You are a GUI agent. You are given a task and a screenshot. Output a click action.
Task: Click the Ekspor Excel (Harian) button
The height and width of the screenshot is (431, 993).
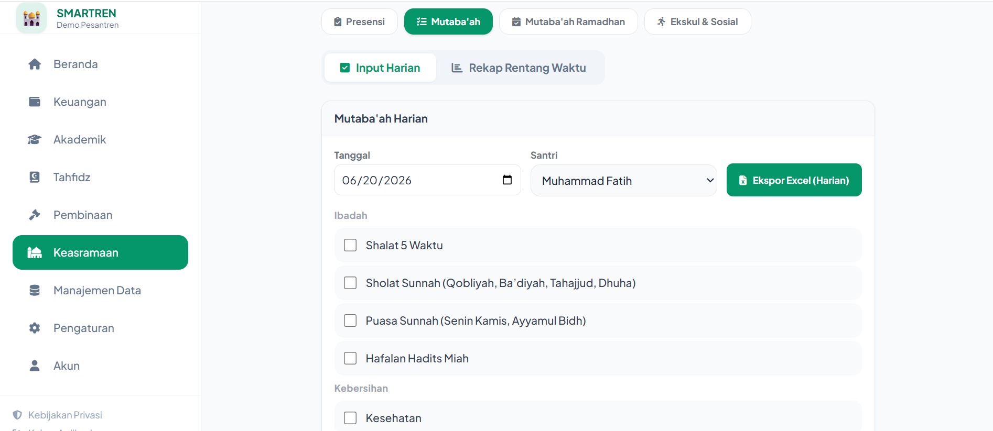pos(794,180)
